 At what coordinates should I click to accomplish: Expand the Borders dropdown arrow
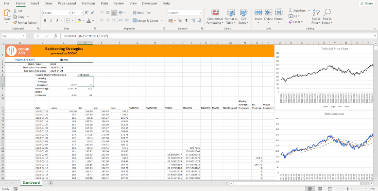tap(73, 21)
